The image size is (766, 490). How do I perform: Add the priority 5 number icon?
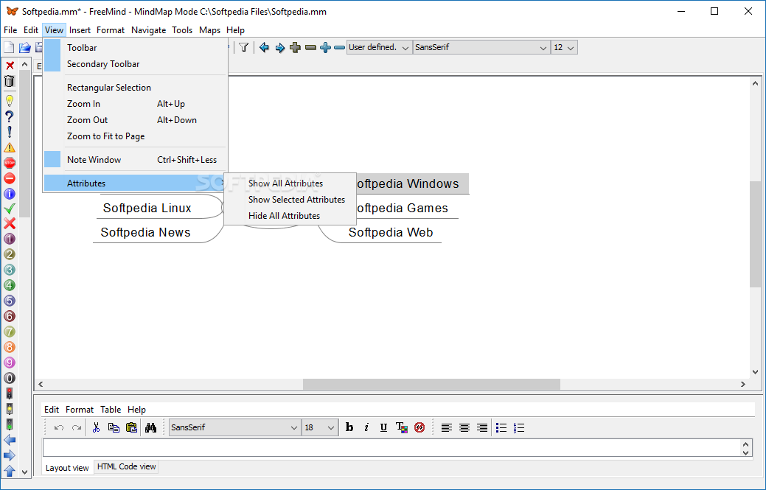pyautogui.click(x=10, y=301)
